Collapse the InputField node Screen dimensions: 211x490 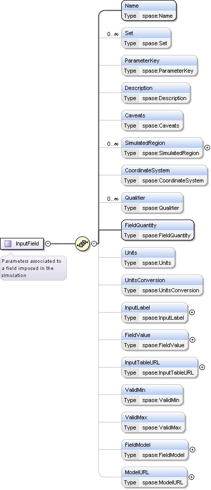click(48, 243)
